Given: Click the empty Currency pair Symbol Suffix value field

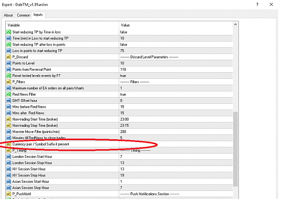Looking at the screenshot, I should (176, 144).
